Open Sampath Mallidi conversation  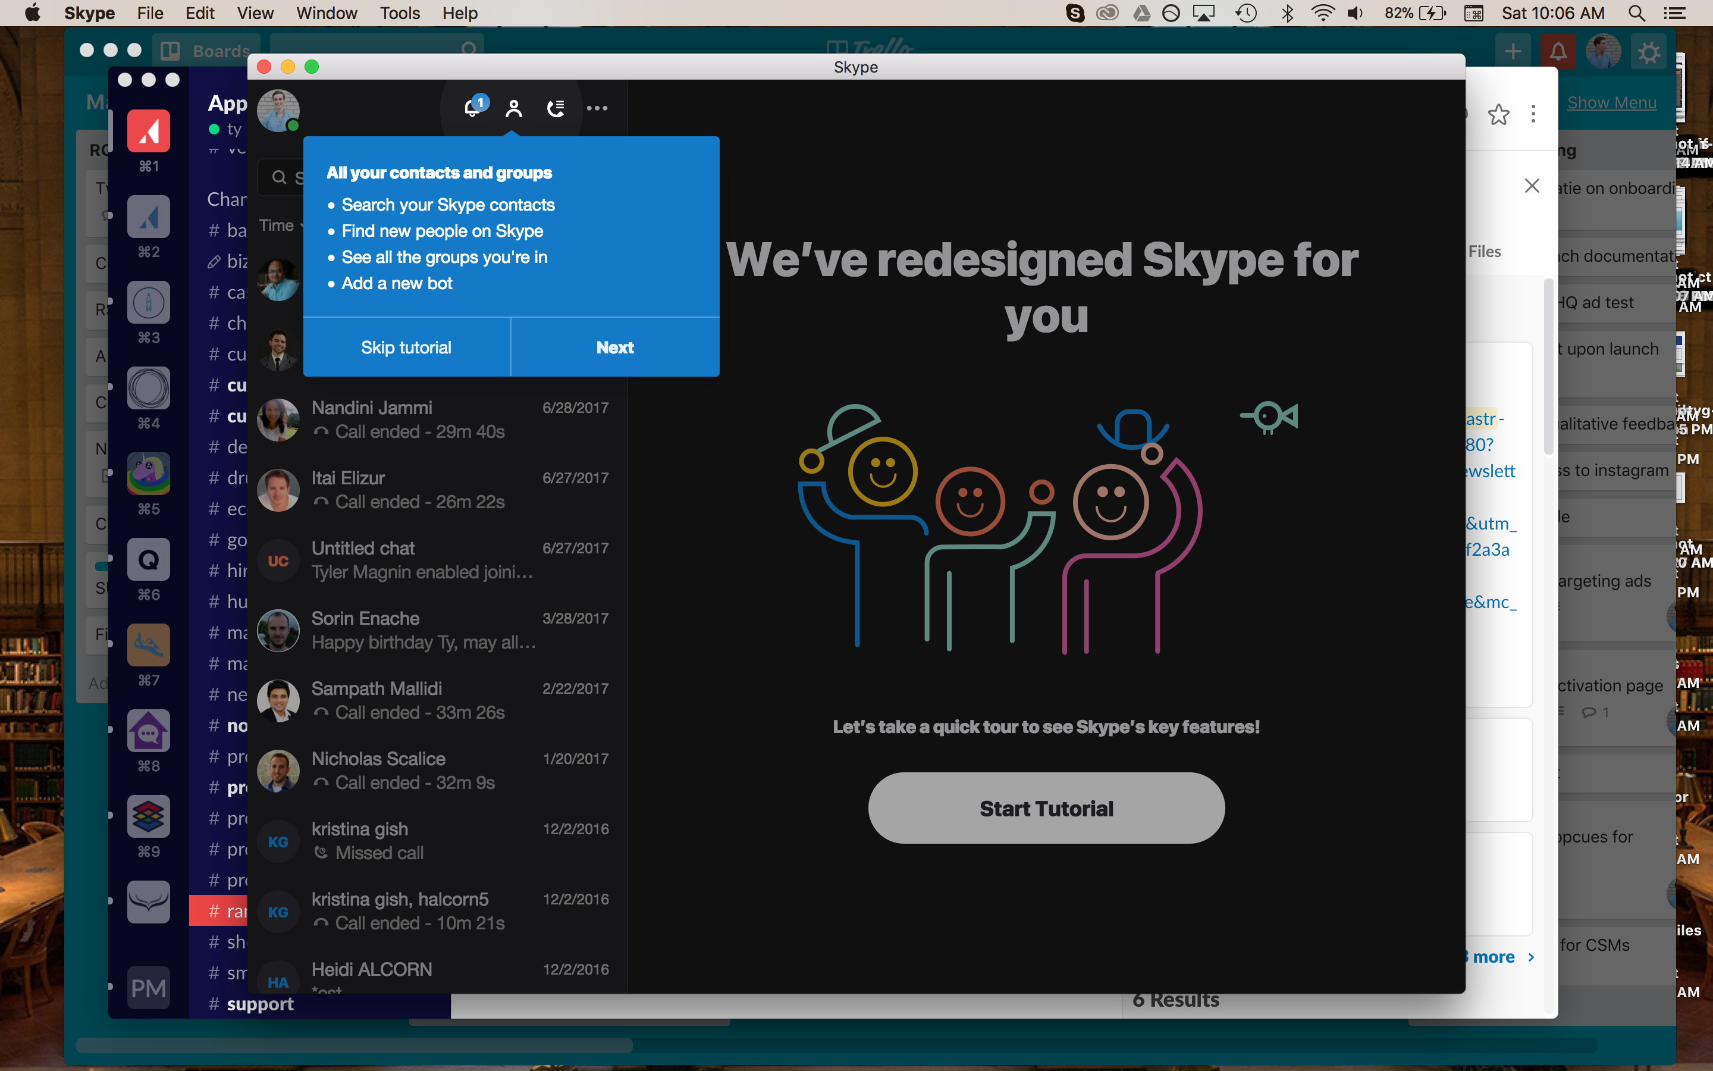pyautogui.click(x=437, y=700)
